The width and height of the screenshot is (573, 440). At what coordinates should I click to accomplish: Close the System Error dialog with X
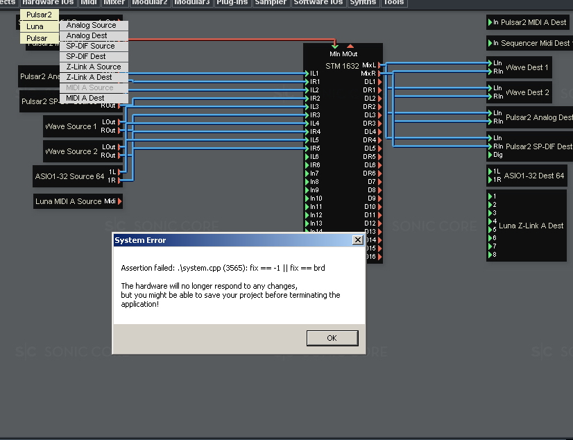[357, 239]
